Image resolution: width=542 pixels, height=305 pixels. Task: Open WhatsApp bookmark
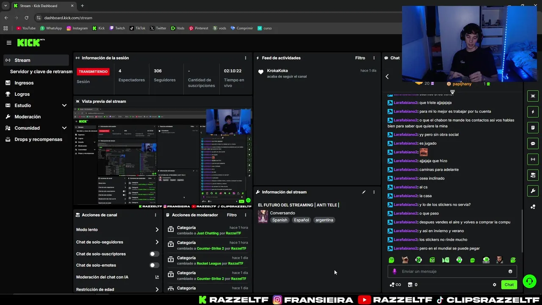(51, 28)
